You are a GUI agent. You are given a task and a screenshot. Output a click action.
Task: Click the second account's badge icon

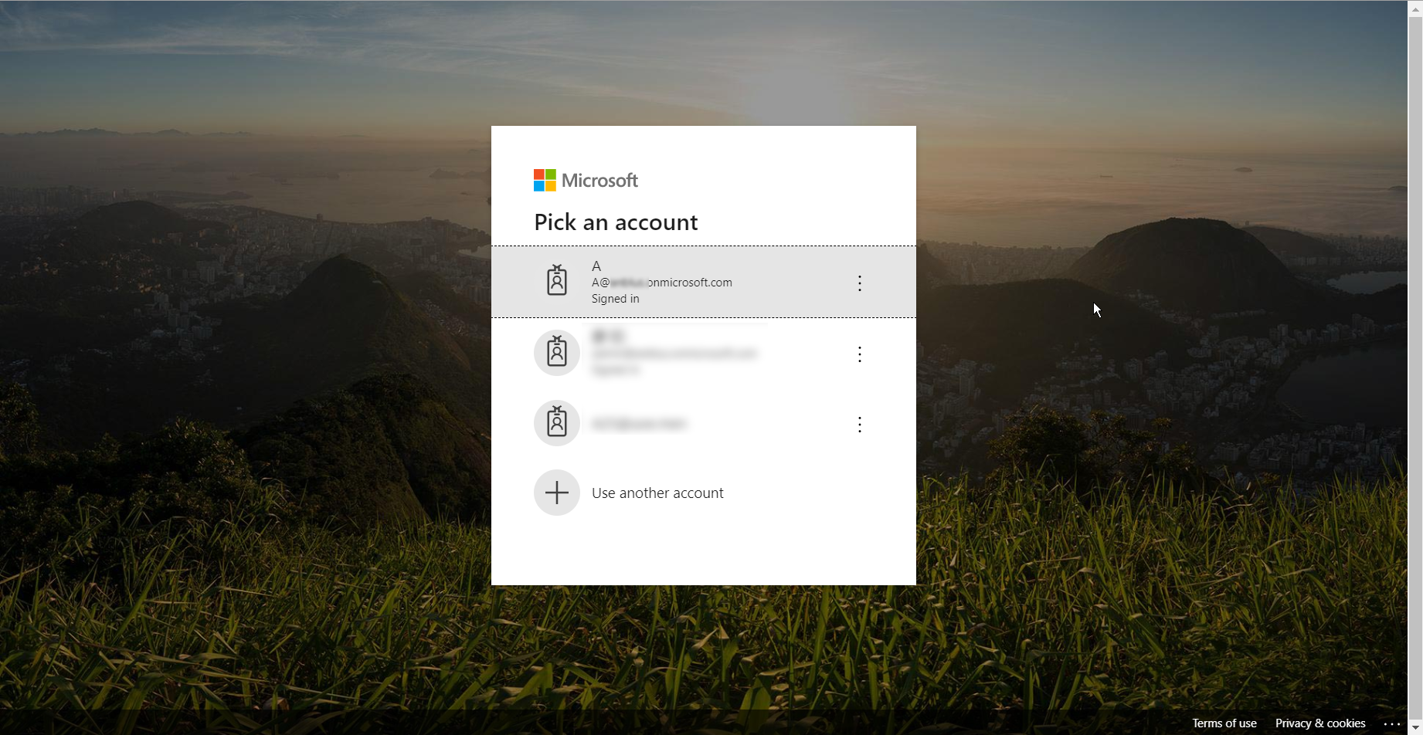(557, 353)
